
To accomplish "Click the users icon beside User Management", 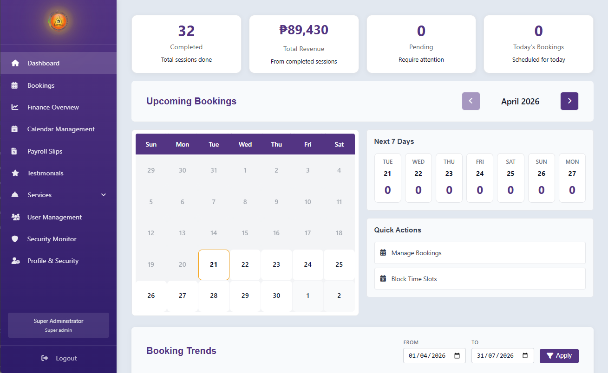I will (x=15, y=217).
